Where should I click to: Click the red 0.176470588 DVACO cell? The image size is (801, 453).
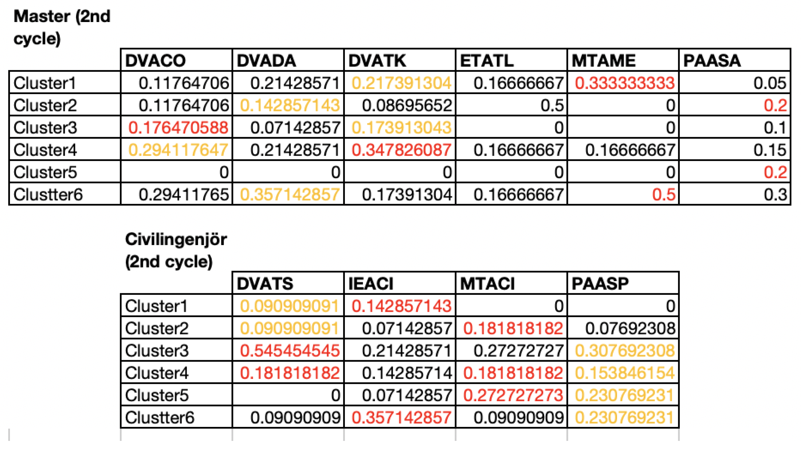point(176,127)
